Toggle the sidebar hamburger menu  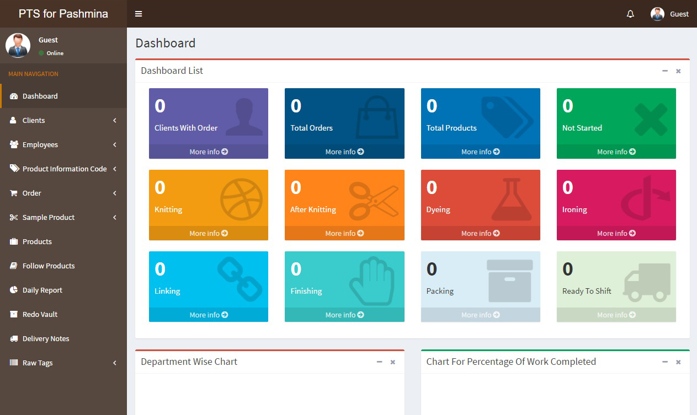pos(139,14)
